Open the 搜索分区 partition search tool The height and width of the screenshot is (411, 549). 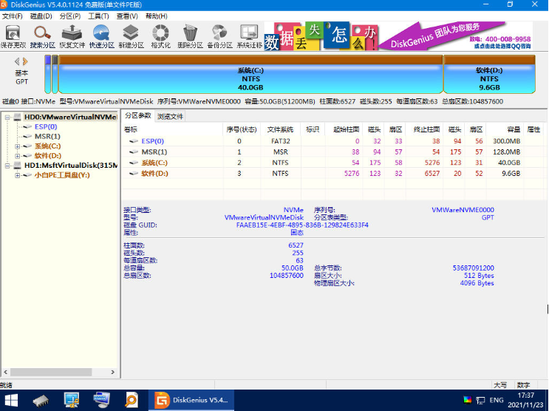[43, 36]
